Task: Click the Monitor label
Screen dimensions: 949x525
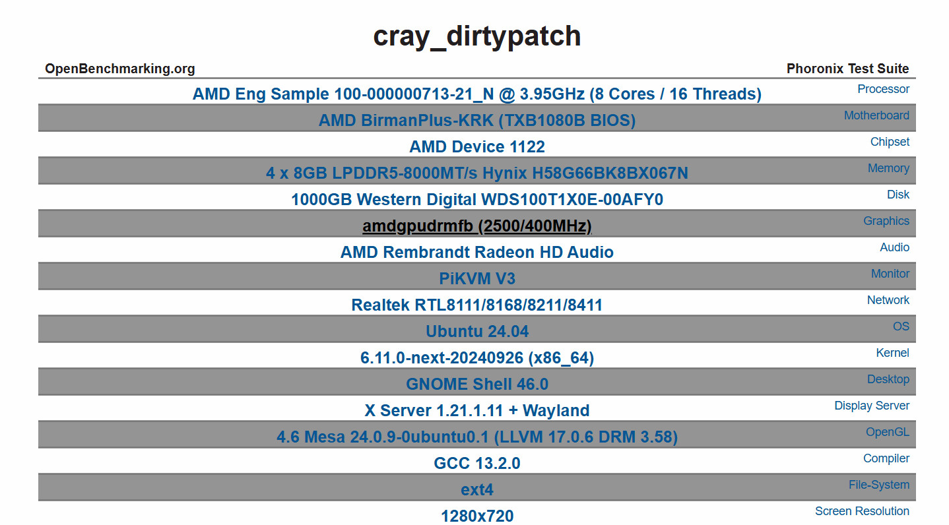Action: pyautogui.click(x=890, y=274)
